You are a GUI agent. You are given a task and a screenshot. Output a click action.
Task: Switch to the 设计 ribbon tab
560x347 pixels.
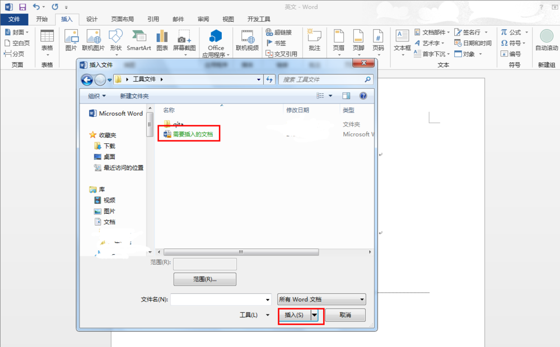pos(93,18)
